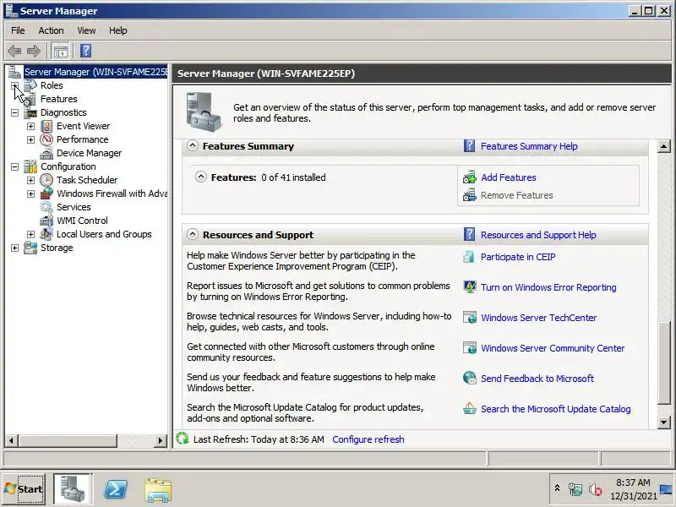Expand Windows Firewall with Advanced Security node

pyautogui.click(x=30, y=194)
